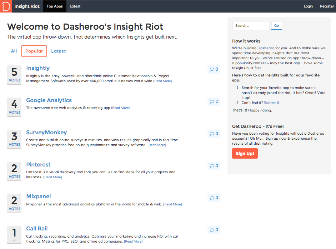Viewport: 336px width, 249px height.
Task: Open comments bubble for Insightly
Action: pos(214,69)
